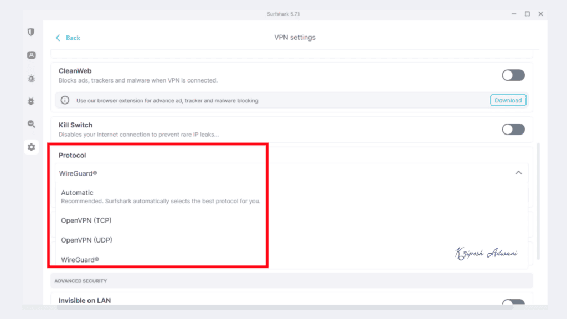The height and width of the screenshot is (319, 567).
Task: Open the Alternative ID person icon
Action: (x=32, y=55)
